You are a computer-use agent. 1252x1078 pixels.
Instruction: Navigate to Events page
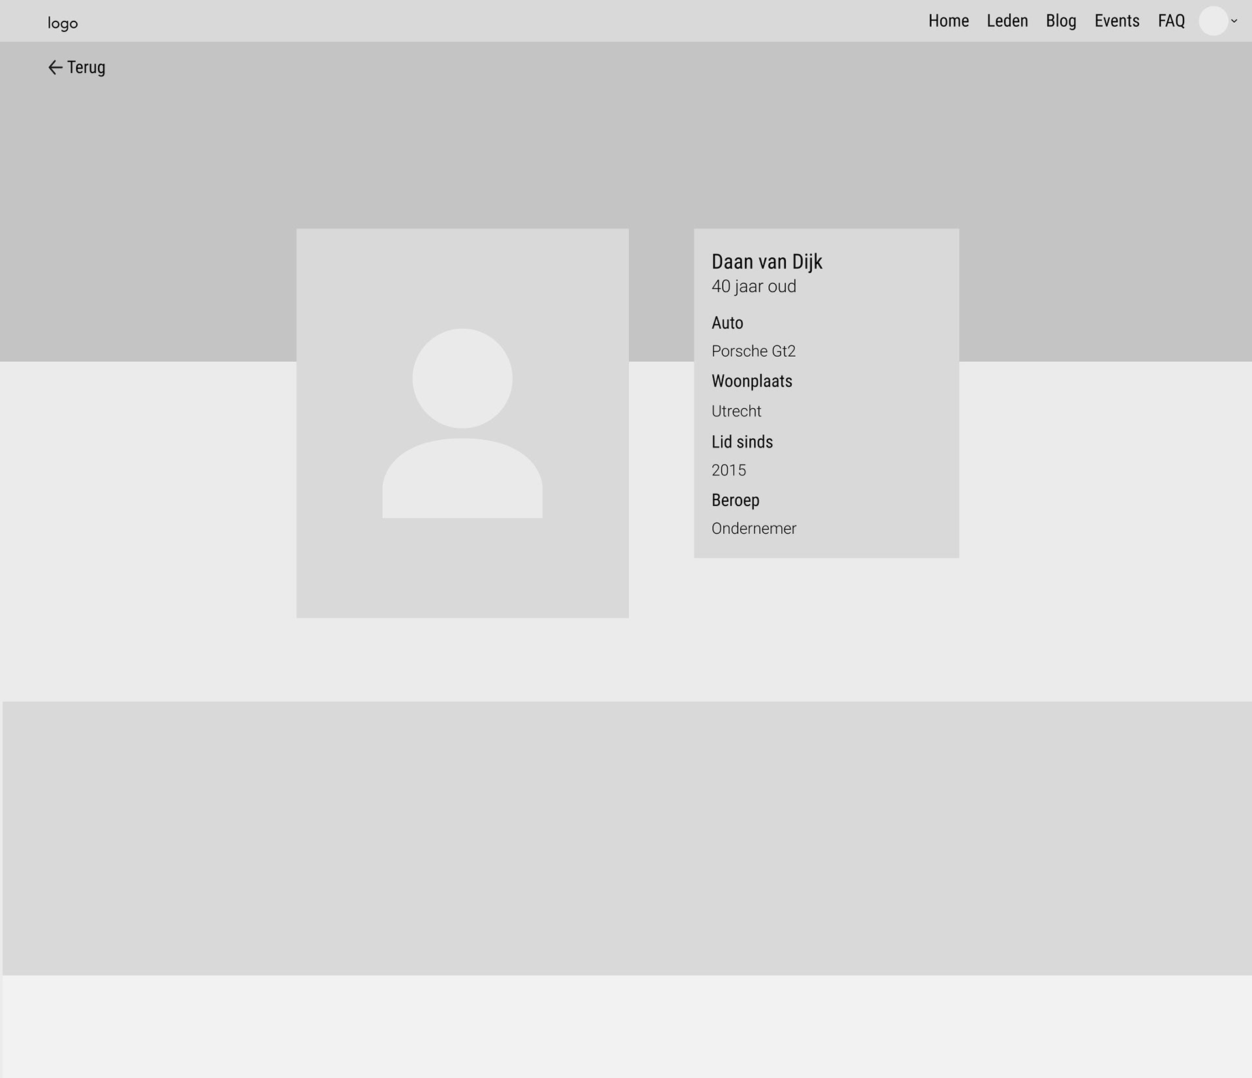pos(1116,21)
